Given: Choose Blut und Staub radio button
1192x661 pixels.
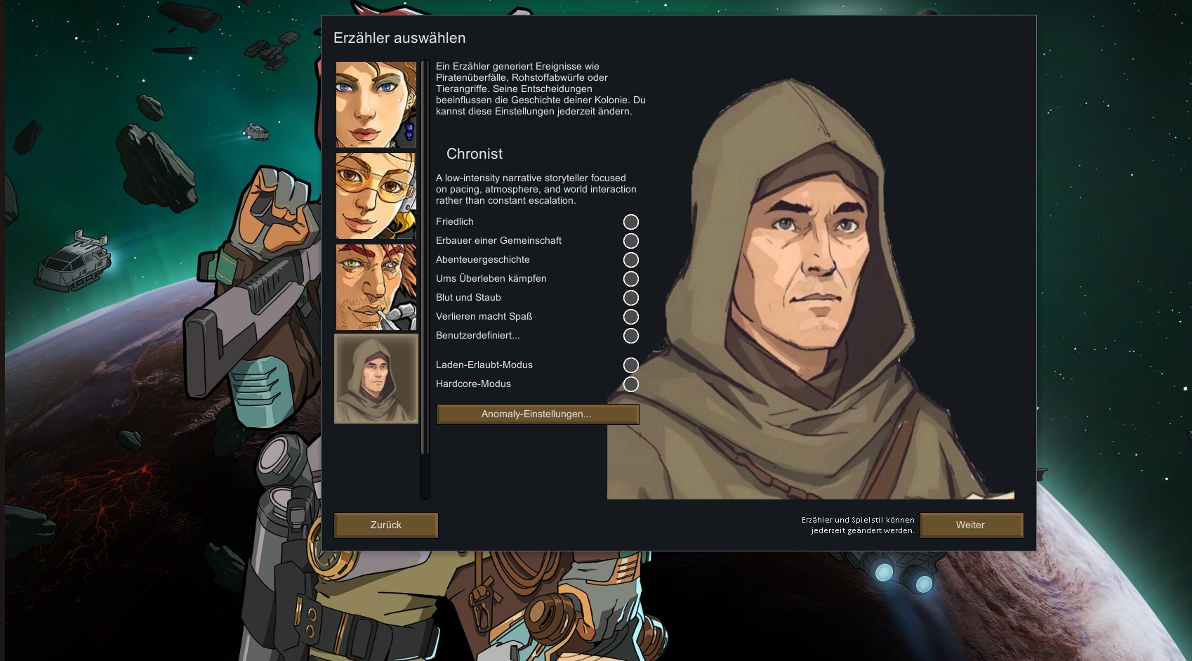Looking at the screenshot, I should (631, 298).
